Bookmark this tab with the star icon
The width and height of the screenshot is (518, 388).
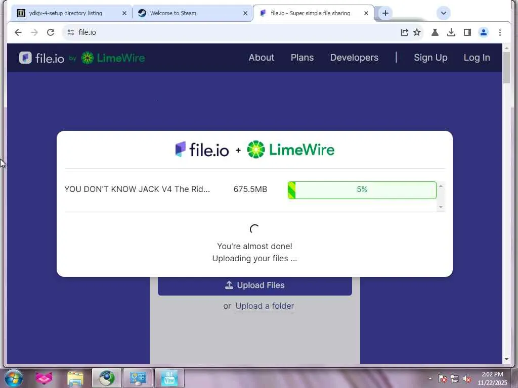[x=417, y=32]
